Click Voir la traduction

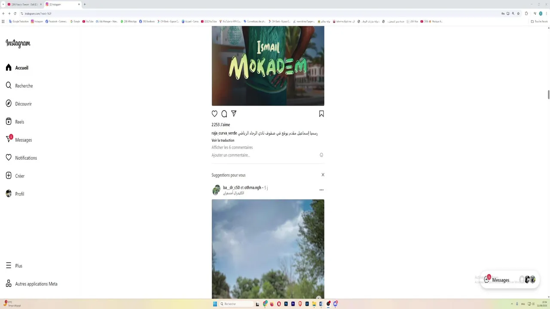click(223, 140)
